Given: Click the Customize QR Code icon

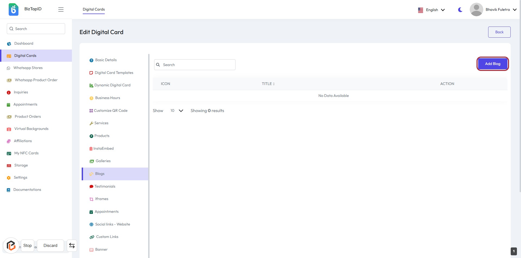Looking at the screenshot, I should pyautogui.click(x=91, y=111).
